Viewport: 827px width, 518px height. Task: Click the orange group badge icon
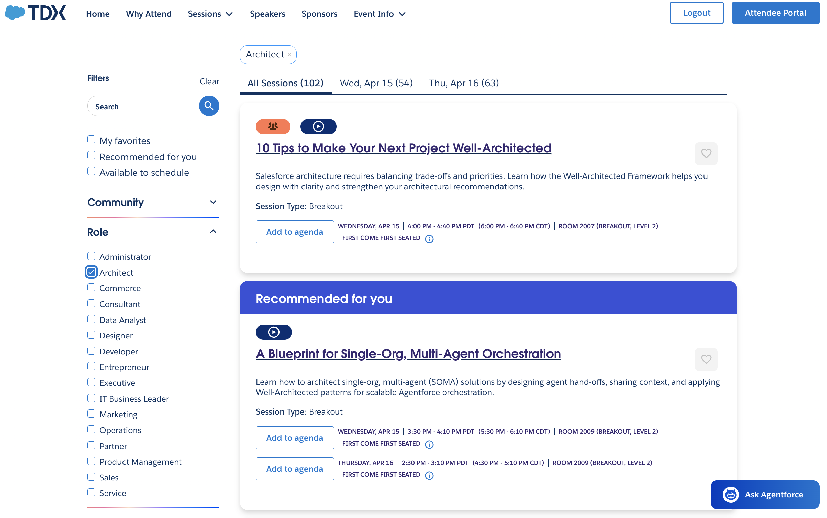click(273, 126)
